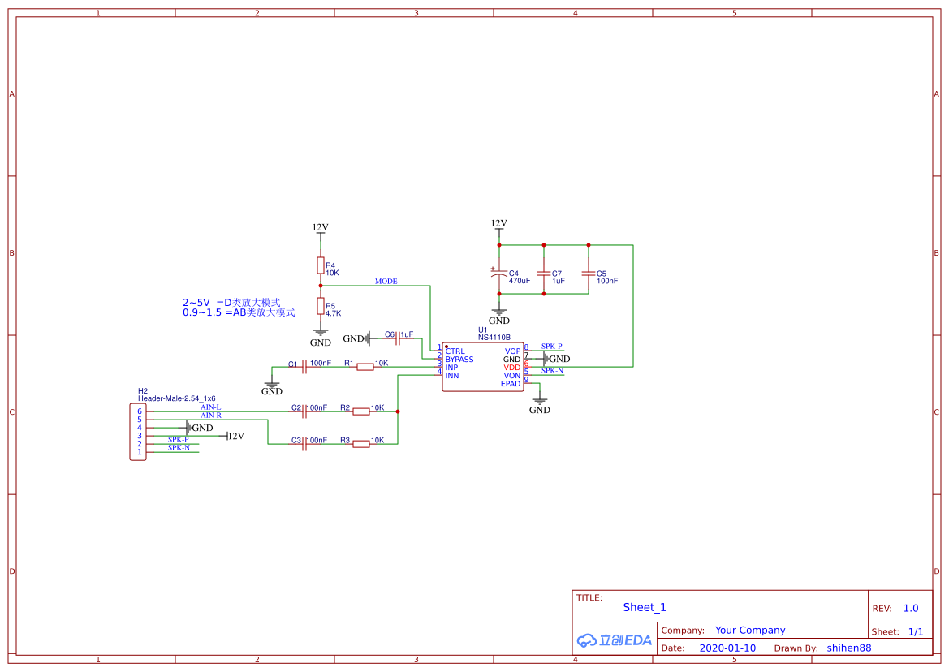Select the C4 polarized capacitor symbol
This screenshot has width=949, height=672.
498,274
